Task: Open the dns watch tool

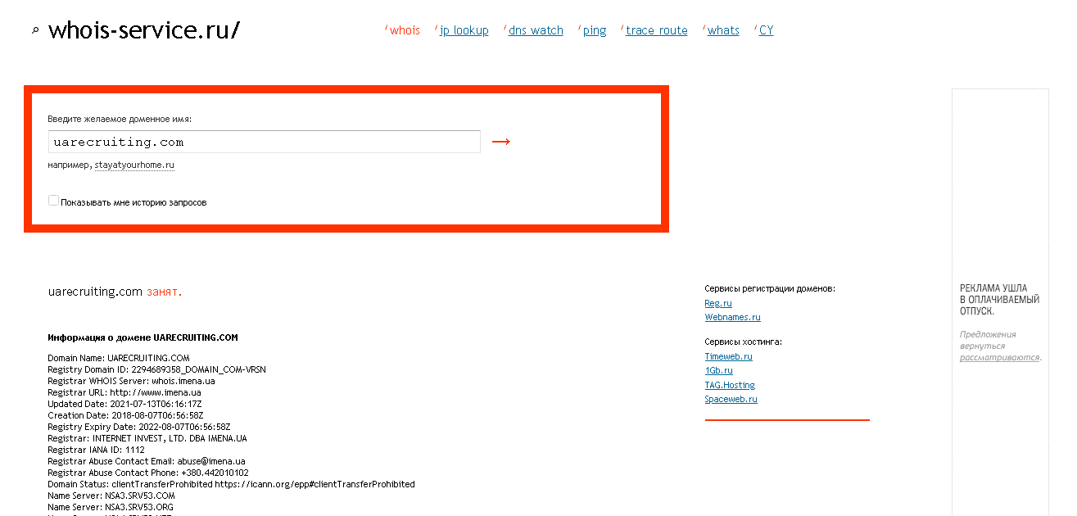Action: 536,30
